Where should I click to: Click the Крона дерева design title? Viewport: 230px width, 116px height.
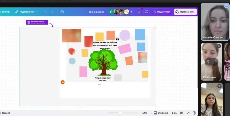point(96,12)
